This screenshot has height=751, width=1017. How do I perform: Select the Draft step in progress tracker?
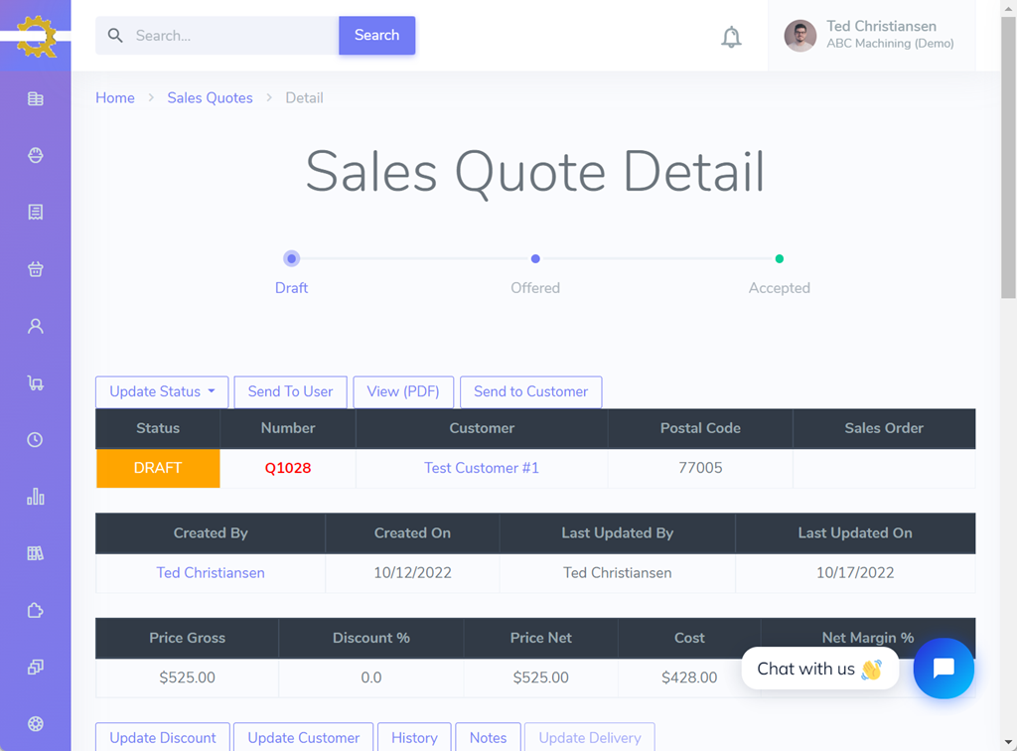coord(291,259)
